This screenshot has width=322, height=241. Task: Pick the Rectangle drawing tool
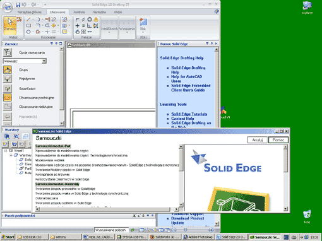coord(28,26)
